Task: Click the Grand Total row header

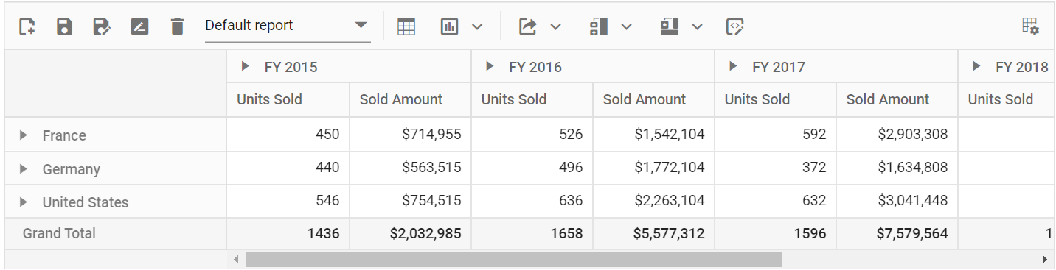Action: (116, 233)
